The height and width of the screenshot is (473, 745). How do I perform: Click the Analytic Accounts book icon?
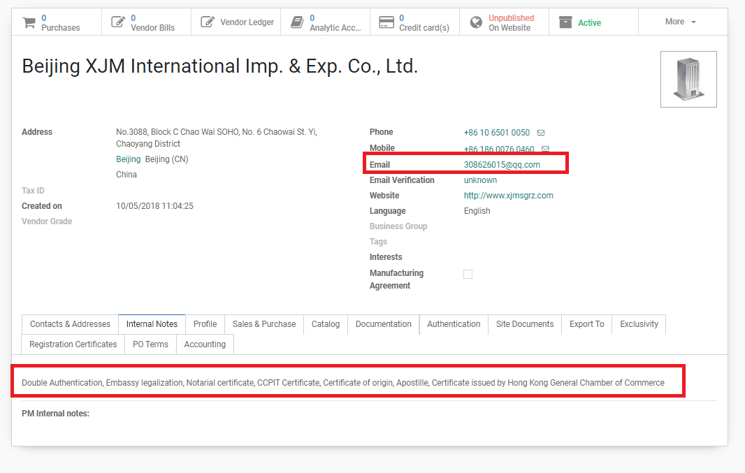[297, 22]
